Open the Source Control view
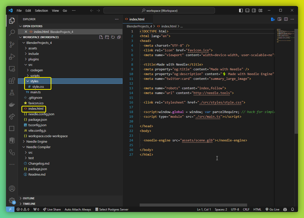The width and height of the screenshot is (304, 218). click(12, 44)
